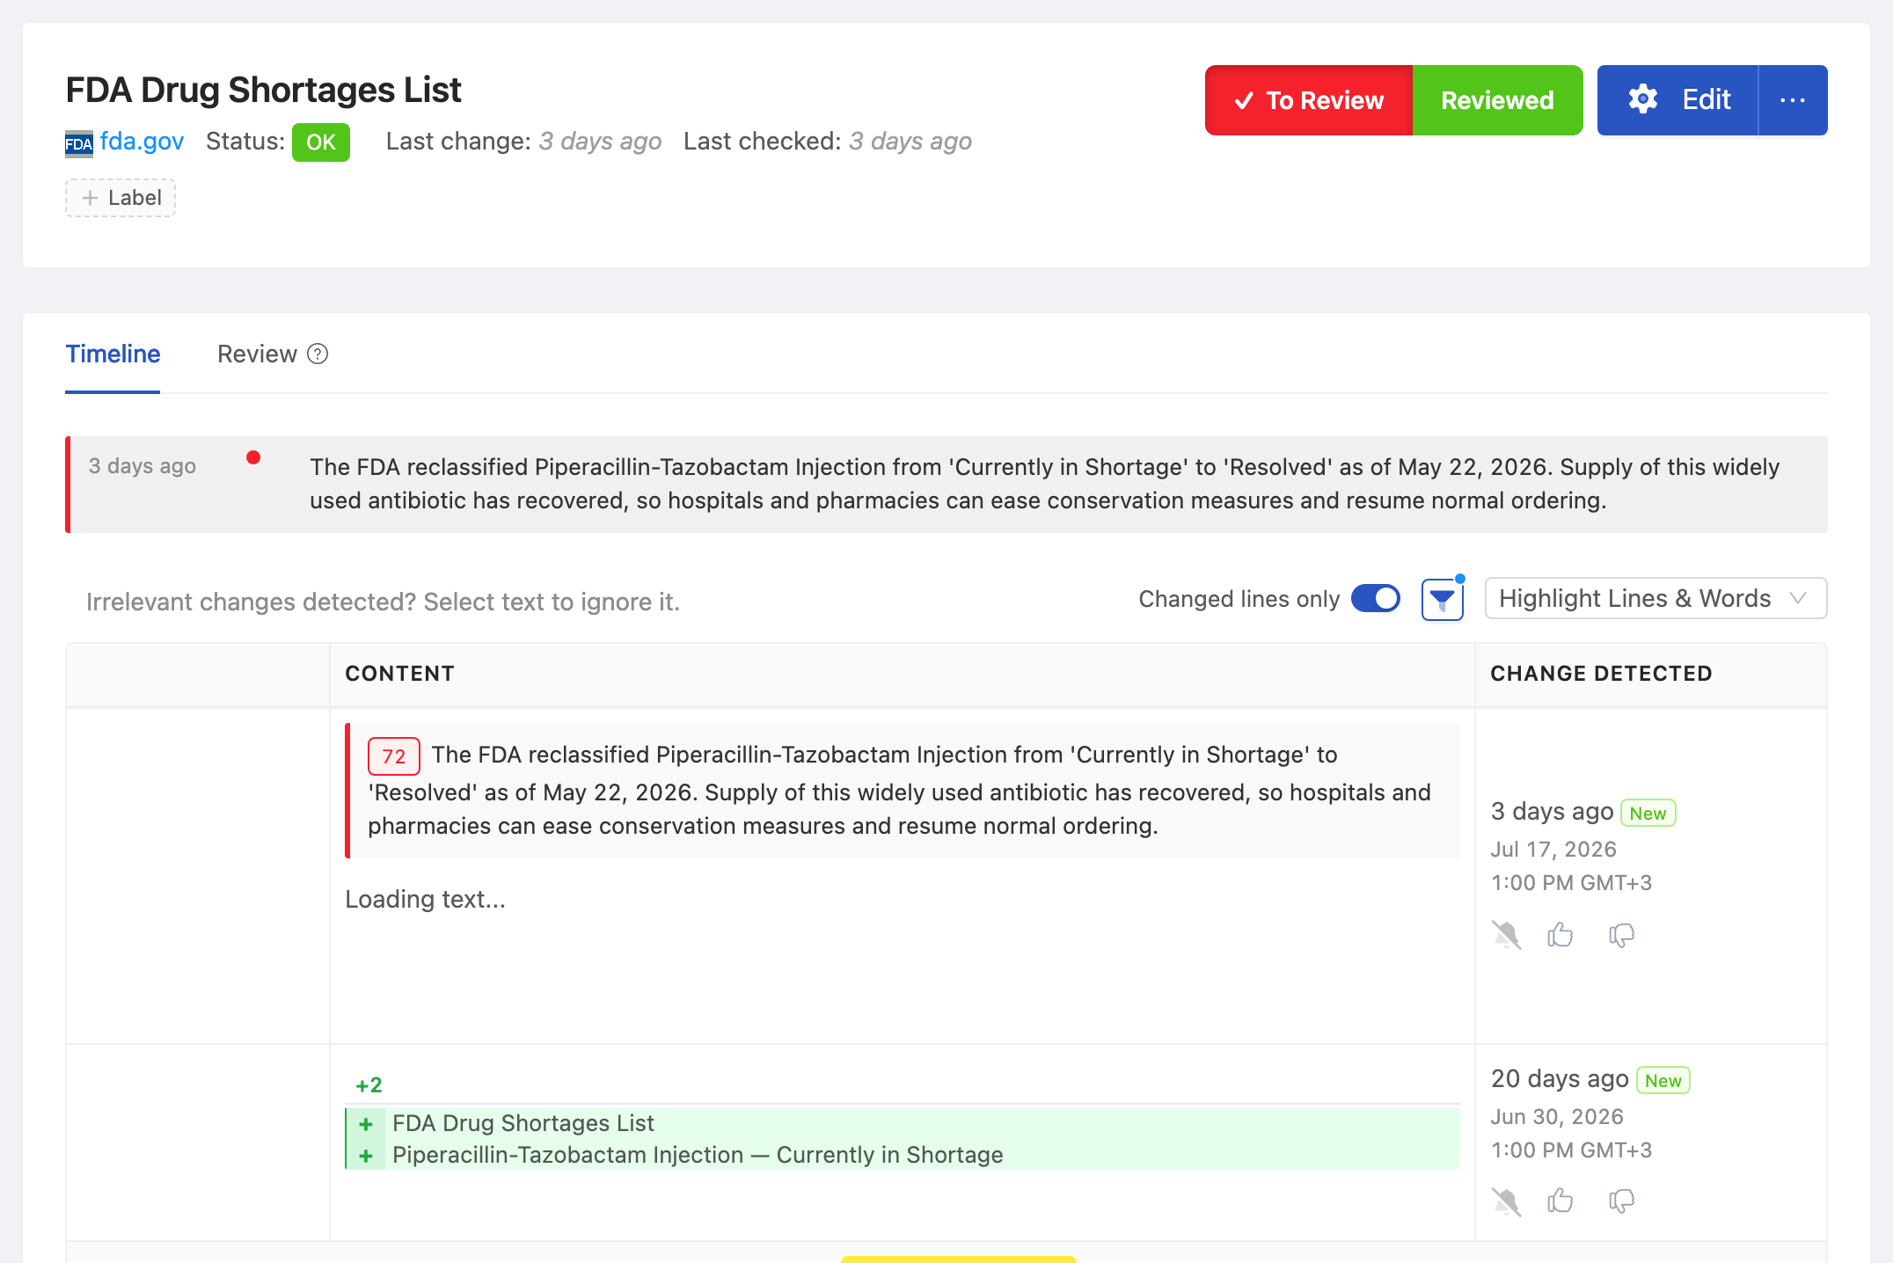Click the New tag beside 3 days ago

[x=1648, y=813]
